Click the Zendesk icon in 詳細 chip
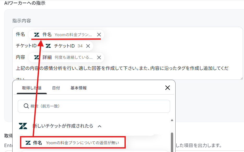The image size is (244, 152). pos(37,57)
